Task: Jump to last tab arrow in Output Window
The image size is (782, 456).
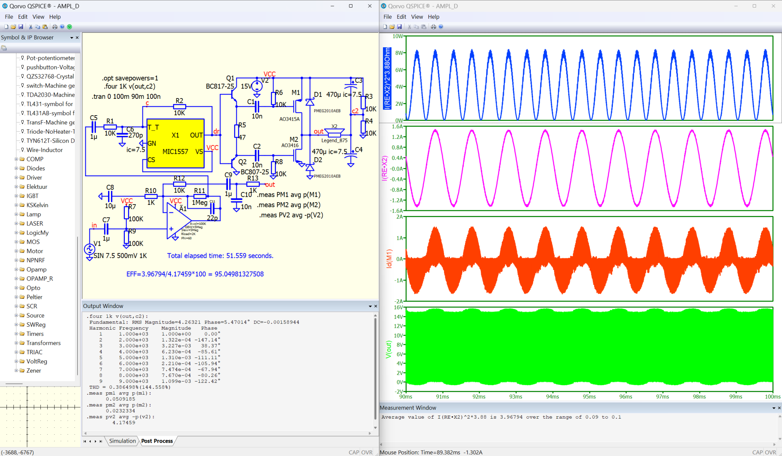Action: point(101,441)
